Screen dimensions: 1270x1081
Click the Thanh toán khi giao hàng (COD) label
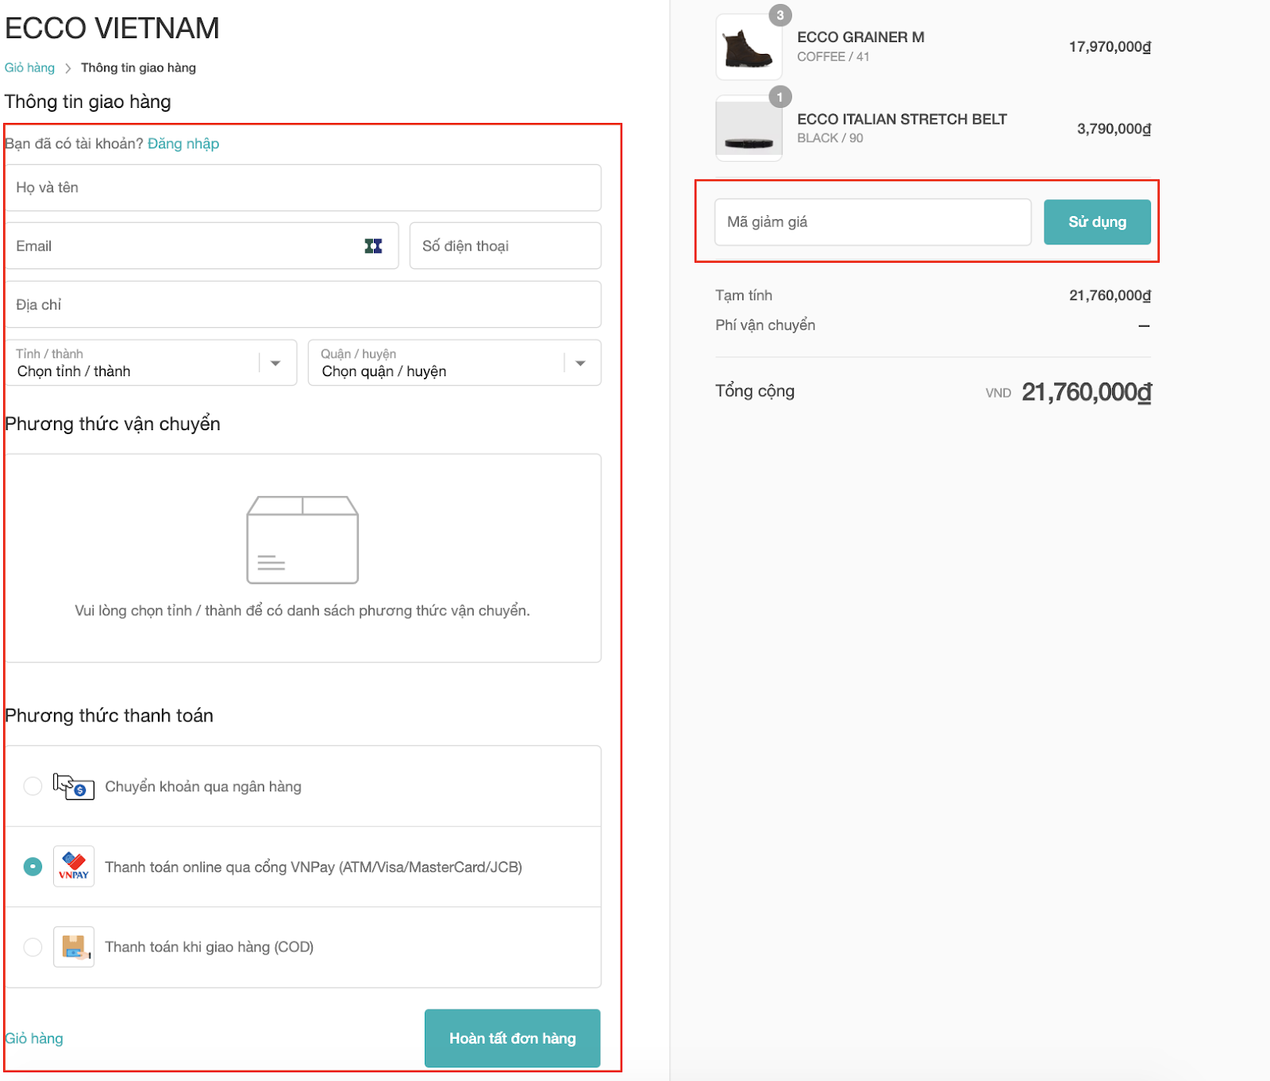click(210, 947)
